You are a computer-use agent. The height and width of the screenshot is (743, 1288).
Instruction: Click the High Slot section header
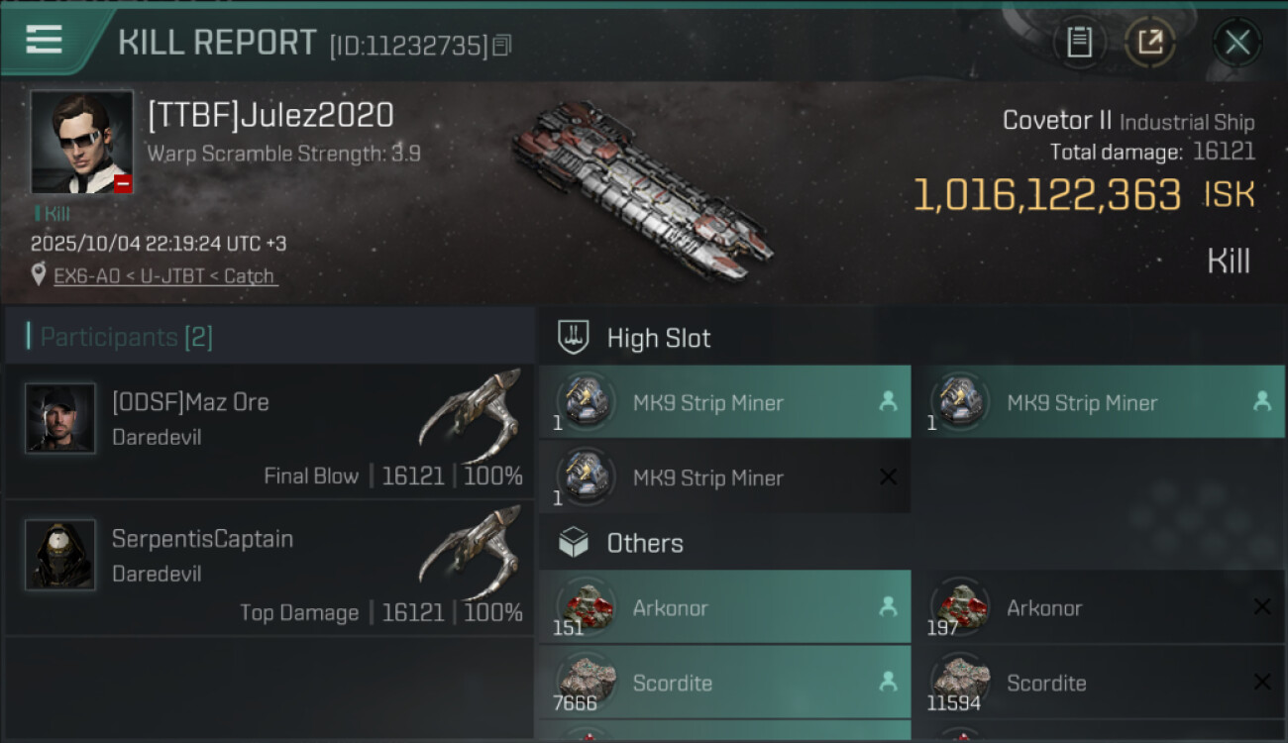(x=658, y=338)
